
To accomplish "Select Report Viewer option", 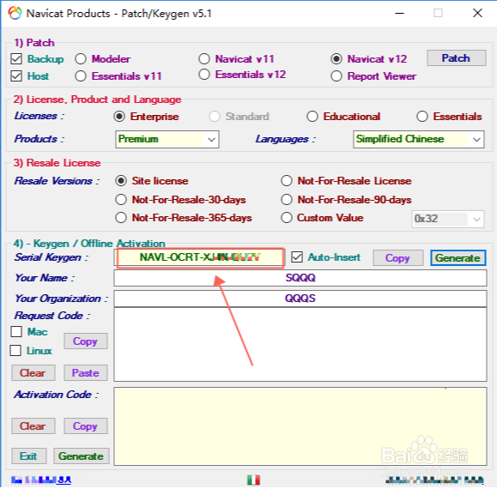I will [x=336, y=76].
